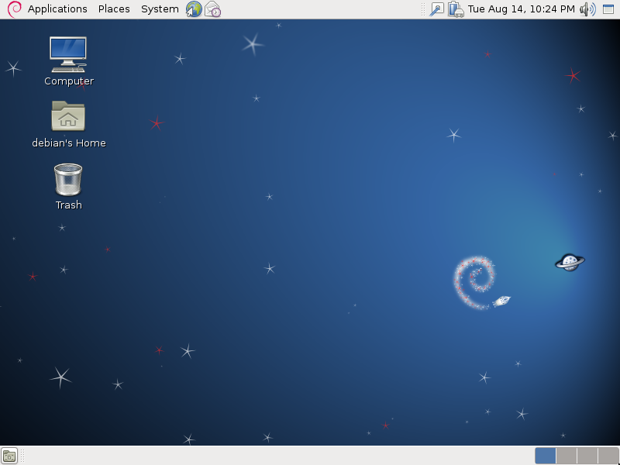Switch to the second workspace

pos(567,456)
